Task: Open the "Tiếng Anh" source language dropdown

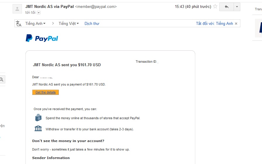Action: [35, 23]
